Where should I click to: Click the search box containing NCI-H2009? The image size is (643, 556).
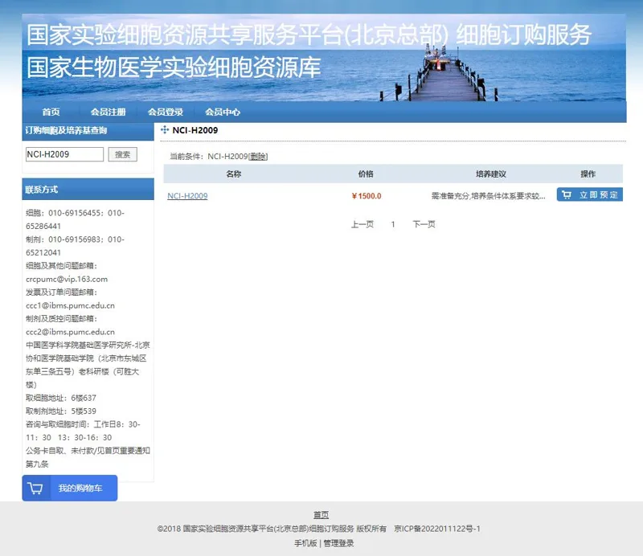(x=64, y=154)
